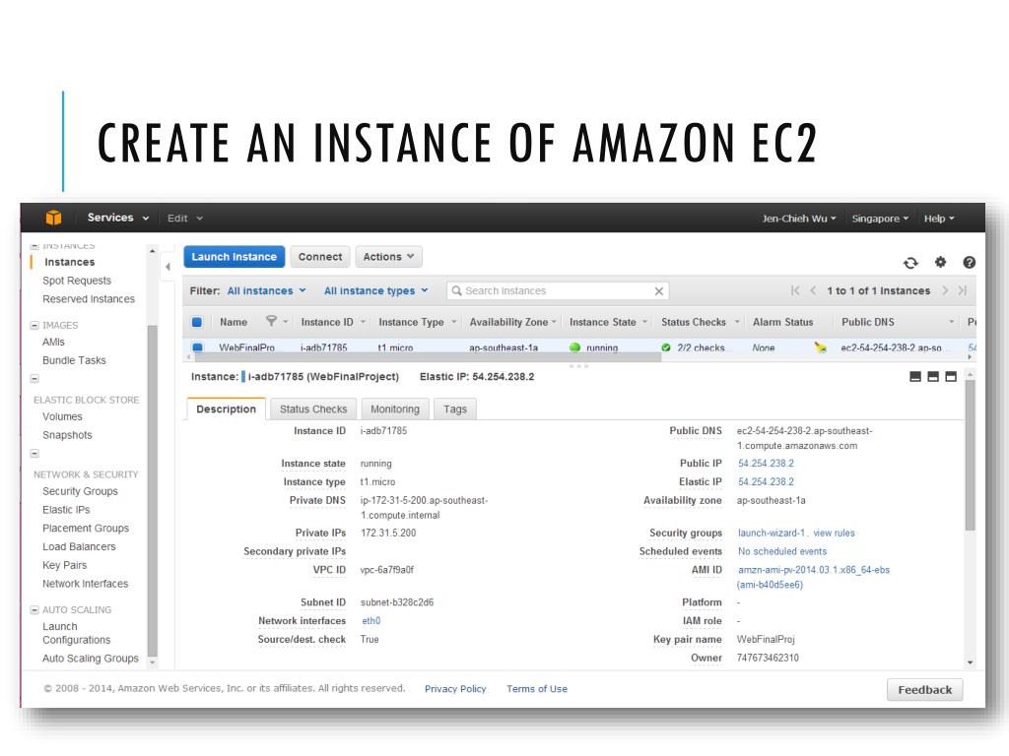Open Security Groups in the sidebar
The height and width of the screenshot is (756, 1009).
click(x=81, y=491)
